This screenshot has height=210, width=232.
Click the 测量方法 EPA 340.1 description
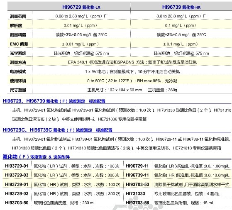132,62
